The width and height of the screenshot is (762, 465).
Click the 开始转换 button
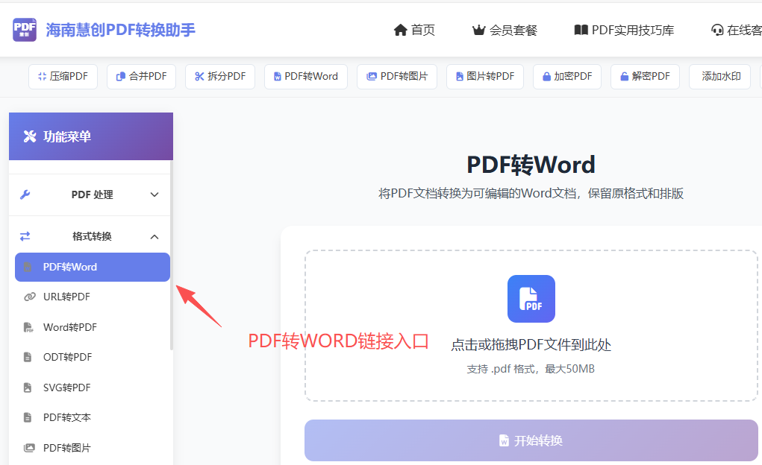click(531, 440)
